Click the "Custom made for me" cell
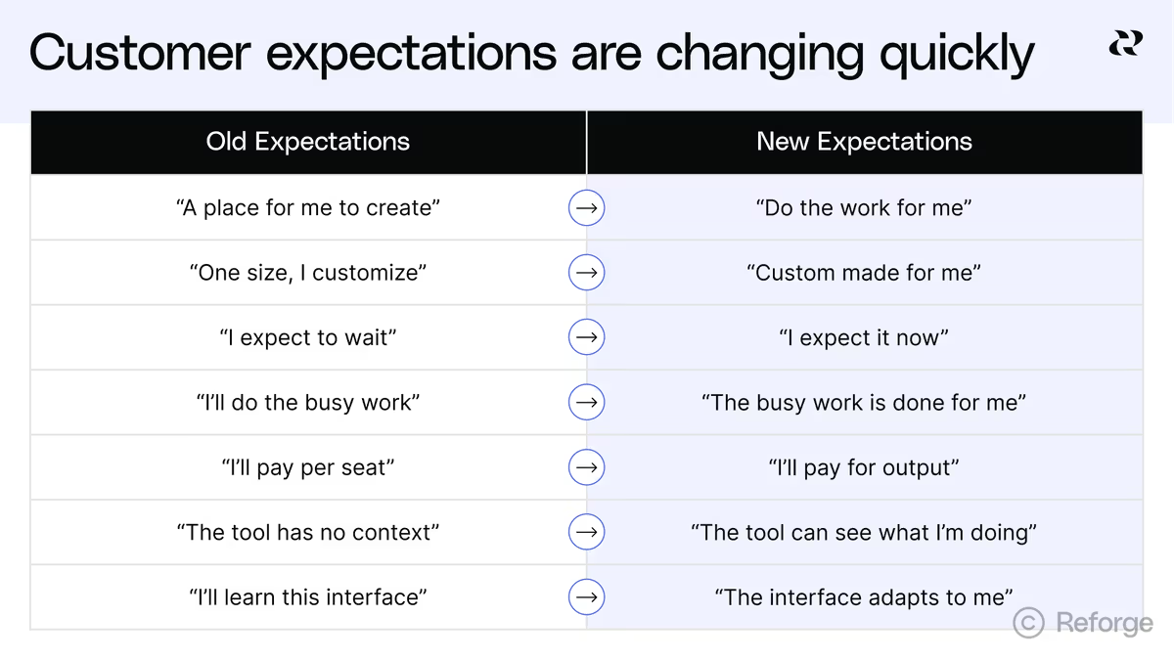The height and width of the screenshot is (660, 1174). pos(865,272)
